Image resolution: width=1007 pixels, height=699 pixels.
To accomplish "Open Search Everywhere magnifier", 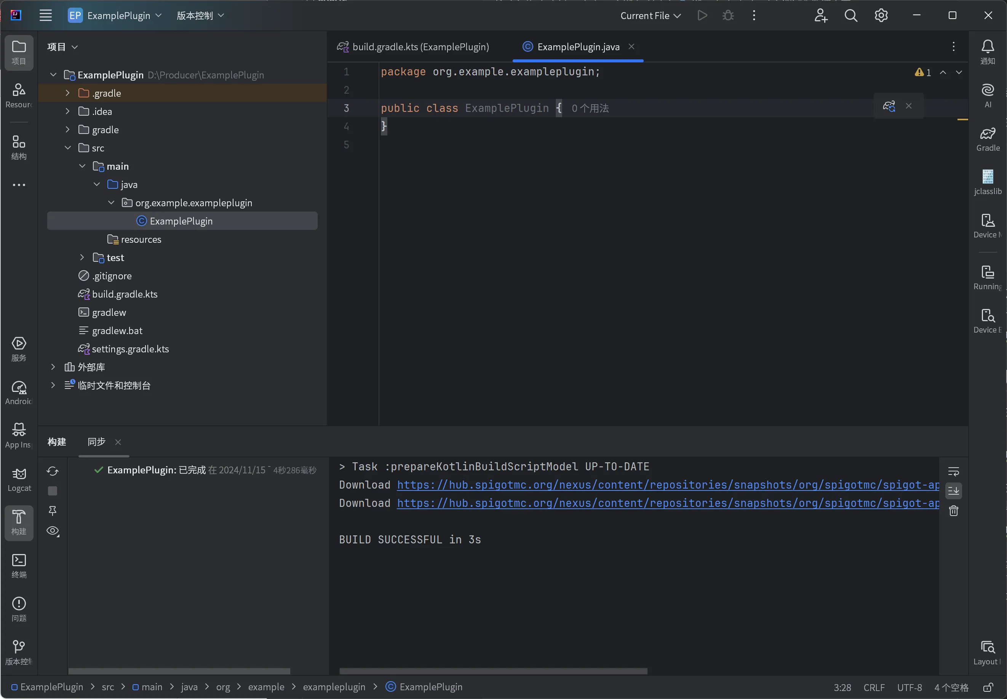I will pyautogui.click(x=851, y=15).
